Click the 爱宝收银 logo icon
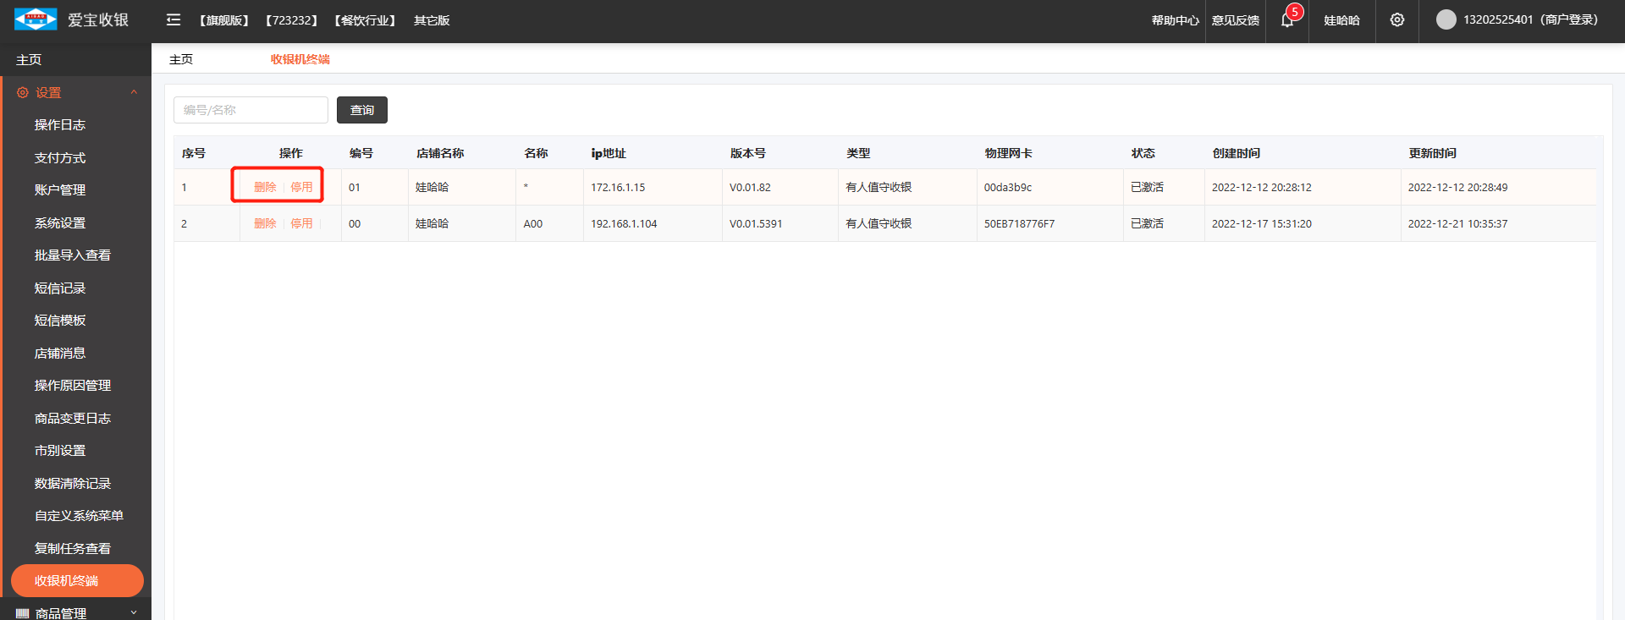The height and width of the screenshot is (620, 1625). click(36, 19)
